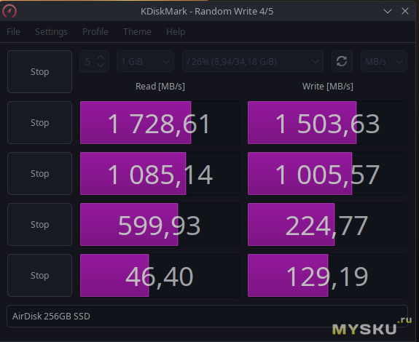The width and height of the screenshot is (419, 342).
Task: Open the Settings menu
Action: coord(51,32)
